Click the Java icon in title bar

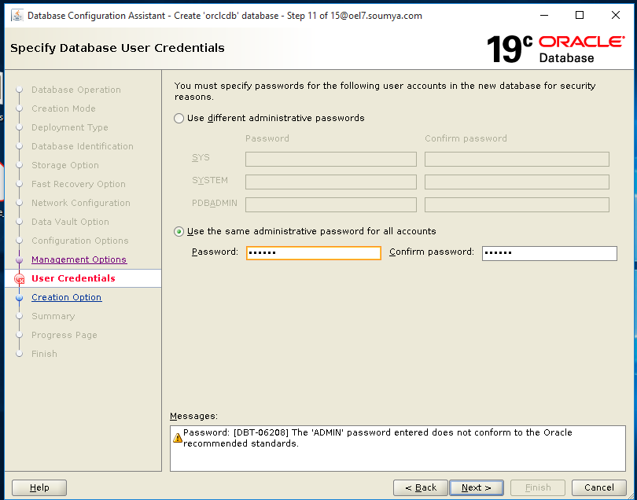coord(17,16)
